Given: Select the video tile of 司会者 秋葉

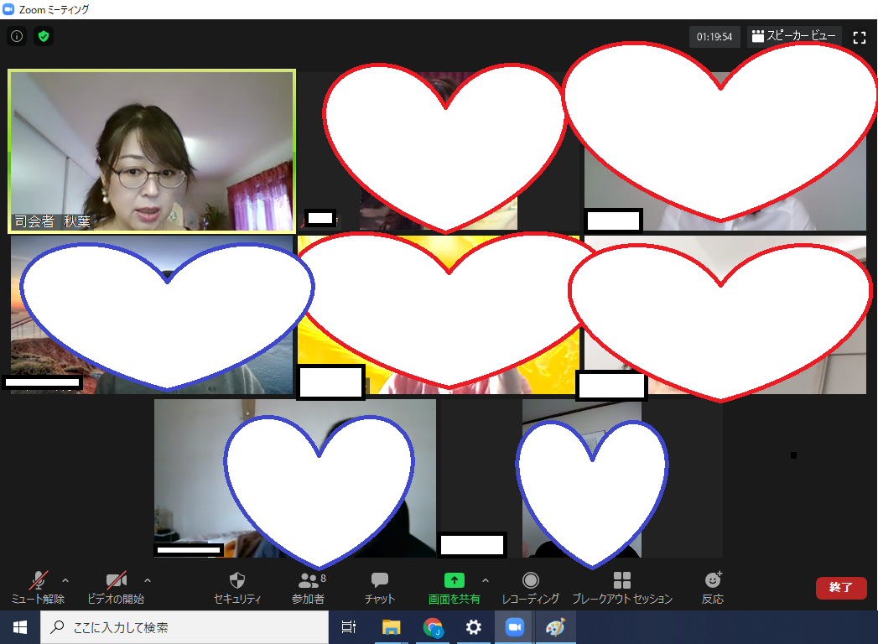Looking at the screenshot, I should [x=152, y=151].
